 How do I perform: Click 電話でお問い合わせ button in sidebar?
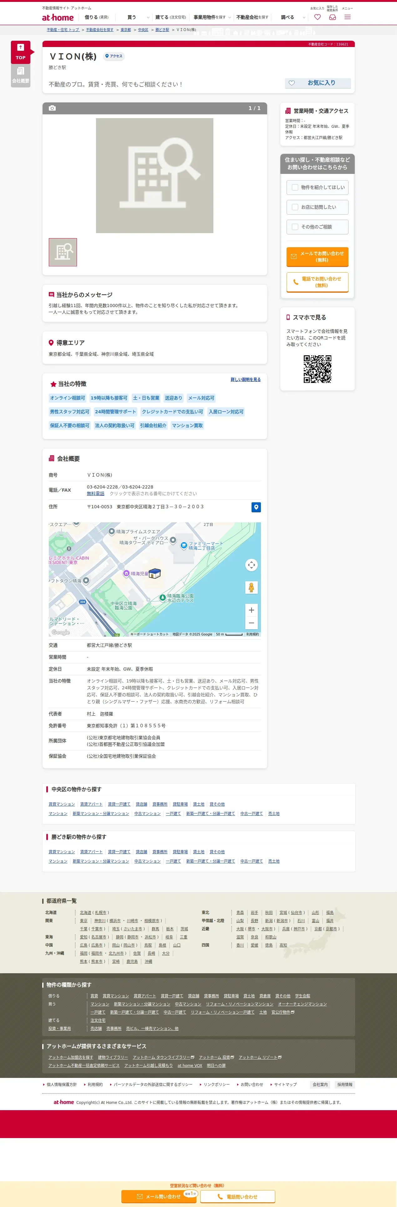tap(318, 282)
